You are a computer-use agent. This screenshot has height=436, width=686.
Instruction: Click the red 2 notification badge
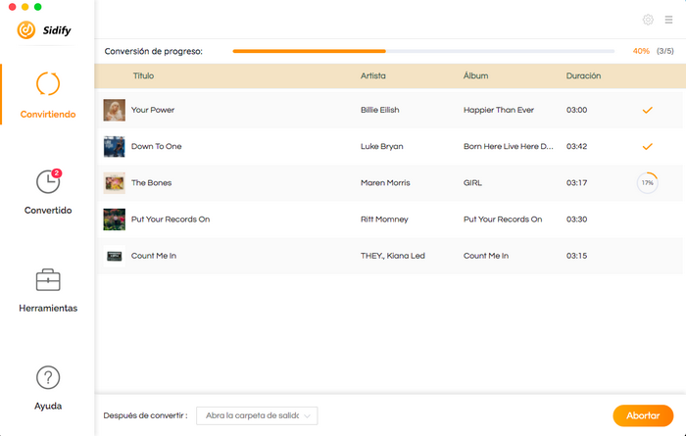pyautogui.click(x=57, y=173)
